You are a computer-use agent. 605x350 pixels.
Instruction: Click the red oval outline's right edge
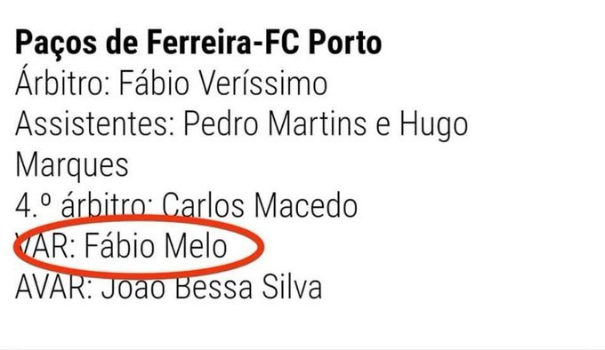click(x=262, y=246)
